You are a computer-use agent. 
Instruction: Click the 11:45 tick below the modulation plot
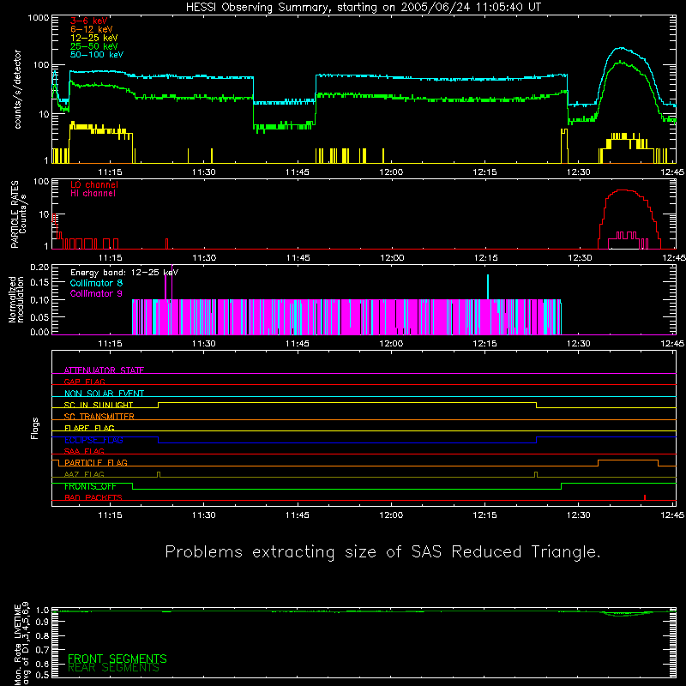(298, 344)
